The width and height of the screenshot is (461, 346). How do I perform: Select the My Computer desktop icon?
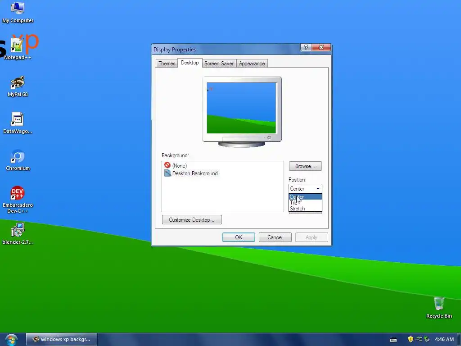[18, 12]
